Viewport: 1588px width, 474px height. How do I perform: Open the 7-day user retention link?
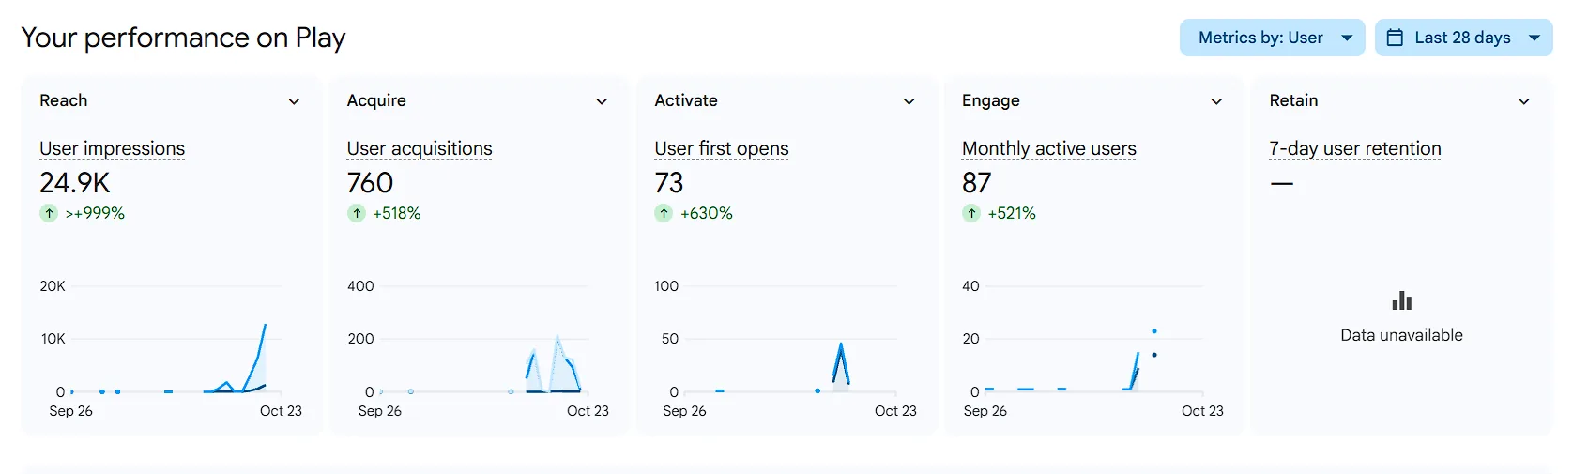click(x=1355, y=148)
